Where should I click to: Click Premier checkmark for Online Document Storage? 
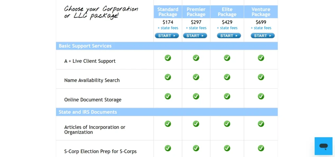point(196,96)
